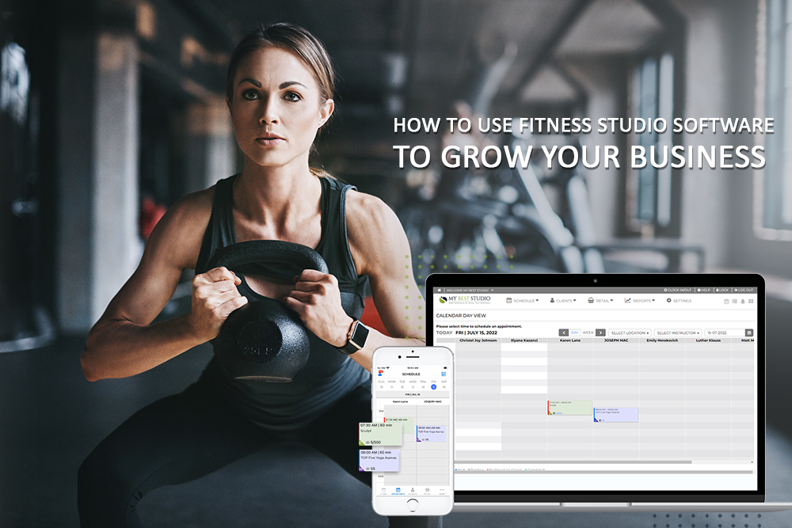Open the Reports menu

click(x=639, y=300)
